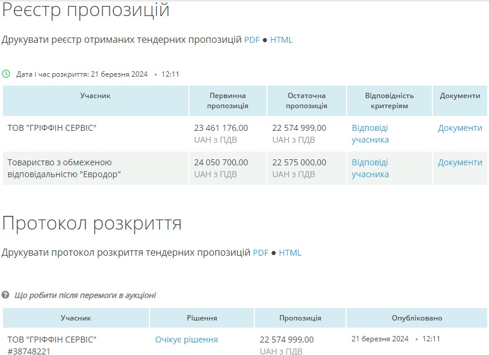Select "Протокол розкриття" heading
489x355 pixels.
(x=92, y=224)
